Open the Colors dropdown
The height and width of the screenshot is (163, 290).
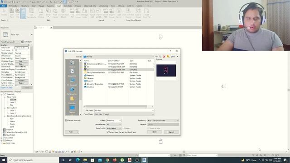pyautogui.click(x=114, y=120)
